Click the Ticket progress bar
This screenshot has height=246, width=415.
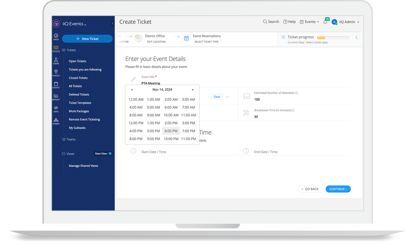coord(333,37)
